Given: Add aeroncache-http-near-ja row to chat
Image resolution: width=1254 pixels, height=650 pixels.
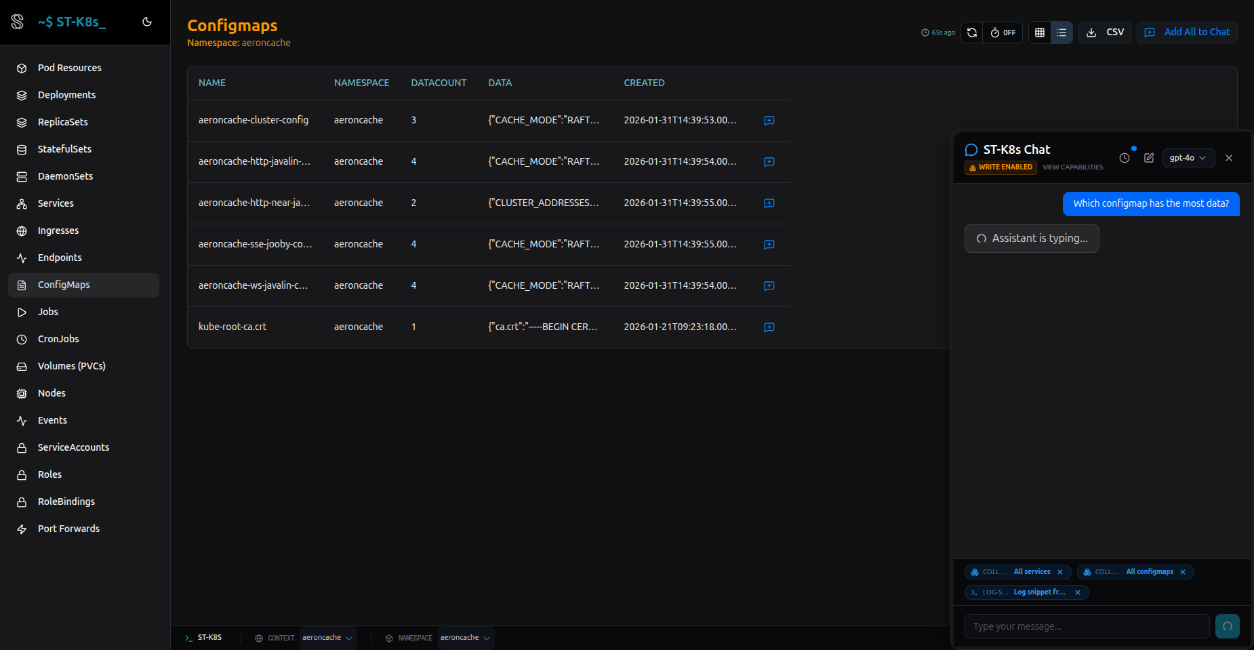Looking at the screenshot, I should 769,203.
